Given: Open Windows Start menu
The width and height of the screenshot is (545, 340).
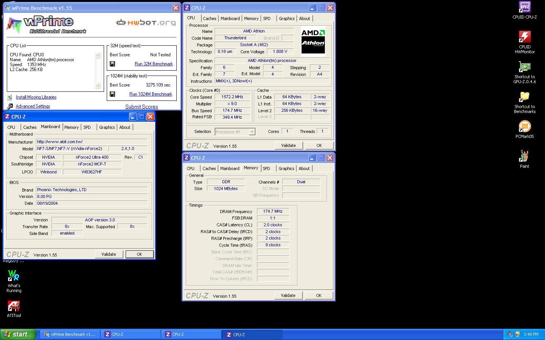Looking at the screenshot, I should (x=18, y=334).
